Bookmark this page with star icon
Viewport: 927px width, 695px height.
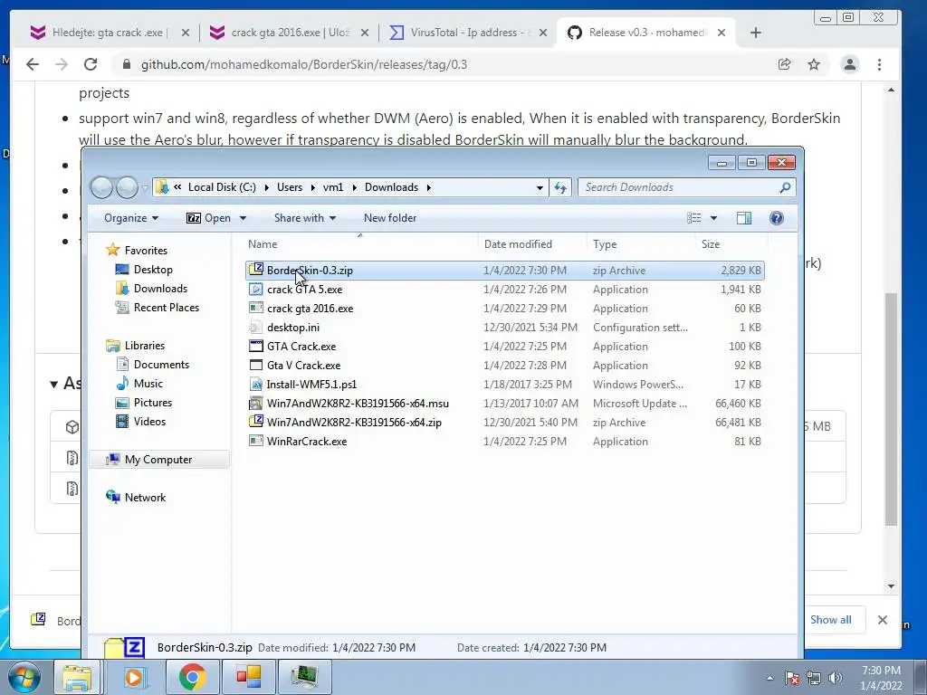(x=814, y=64)
